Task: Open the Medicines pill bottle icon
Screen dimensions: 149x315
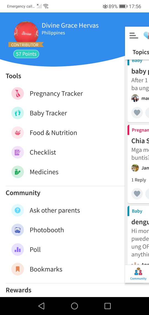Action: pyautogui.click(x=18, y=172)
